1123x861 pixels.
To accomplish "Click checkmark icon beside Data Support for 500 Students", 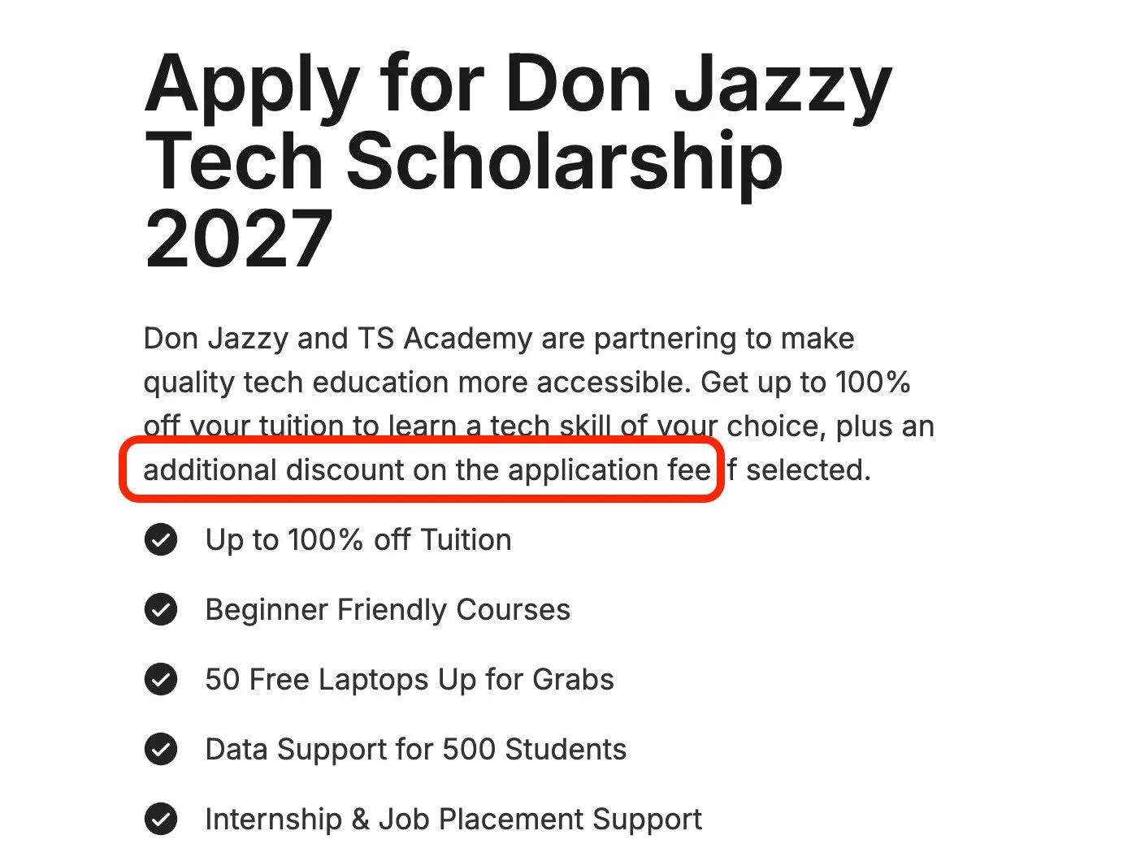I will (161, 749).
